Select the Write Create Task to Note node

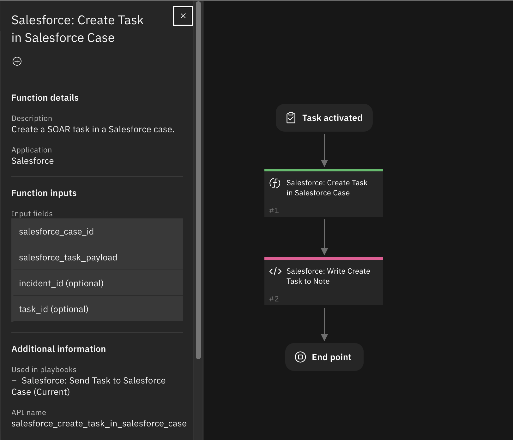324,281
